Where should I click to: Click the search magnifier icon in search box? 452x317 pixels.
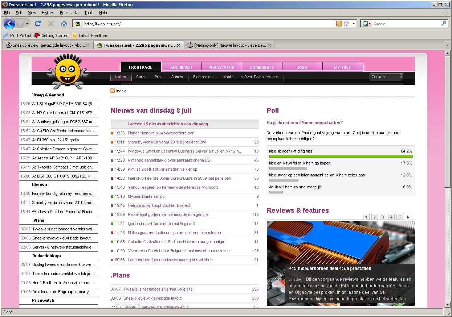[444, 24]
